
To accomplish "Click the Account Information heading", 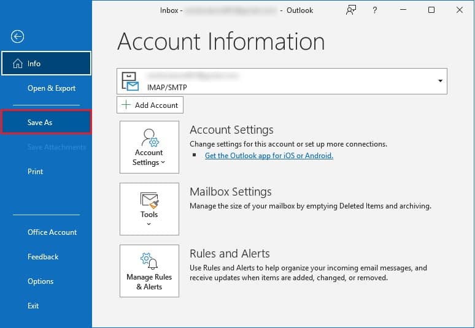I will (221, 42).
